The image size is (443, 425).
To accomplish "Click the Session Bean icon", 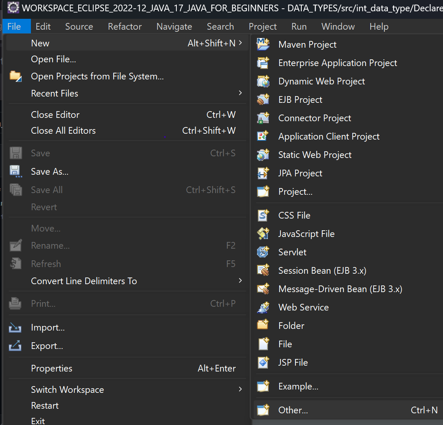I will click(263, 270).
